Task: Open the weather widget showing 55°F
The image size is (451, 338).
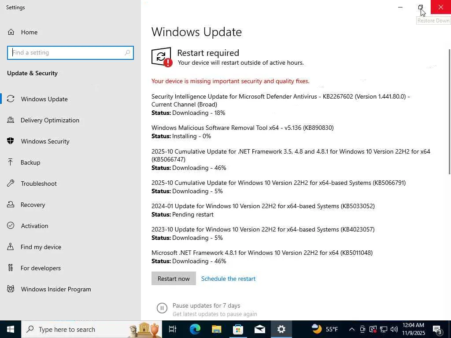Action: click(325, 329)
